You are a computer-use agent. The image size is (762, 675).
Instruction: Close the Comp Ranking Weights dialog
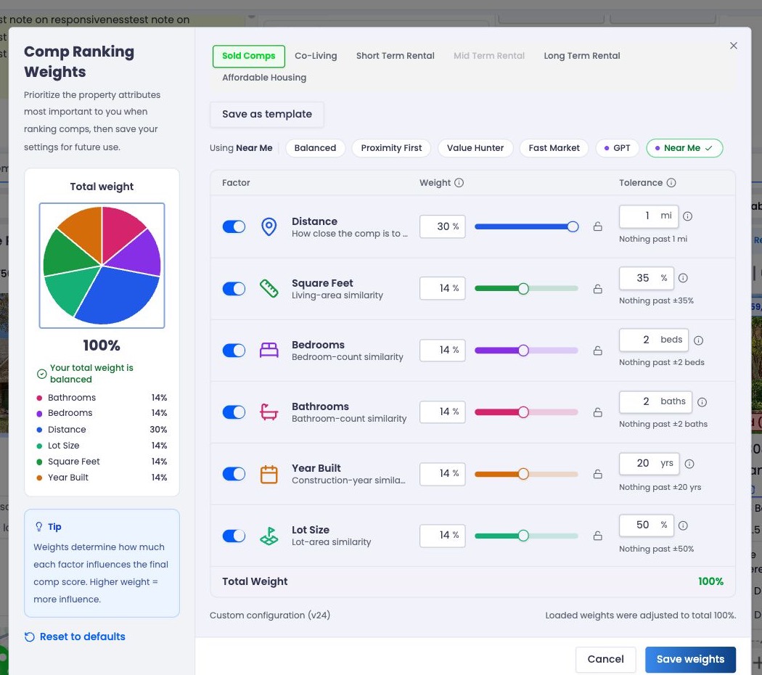[x=733, y=46]
